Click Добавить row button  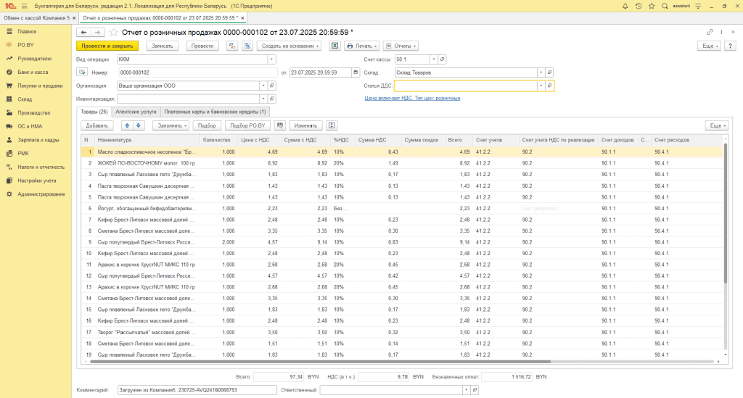[x=97, y=125]
